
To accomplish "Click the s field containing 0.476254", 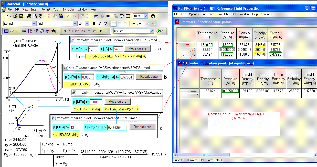I will point(117,127).
